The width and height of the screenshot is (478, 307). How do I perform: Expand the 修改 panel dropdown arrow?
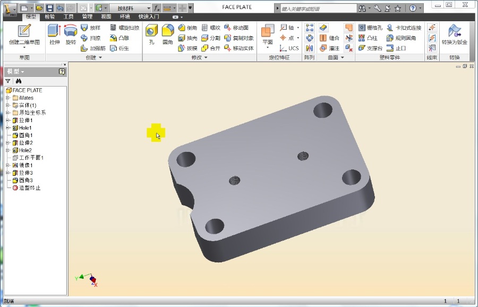point(206,57)
